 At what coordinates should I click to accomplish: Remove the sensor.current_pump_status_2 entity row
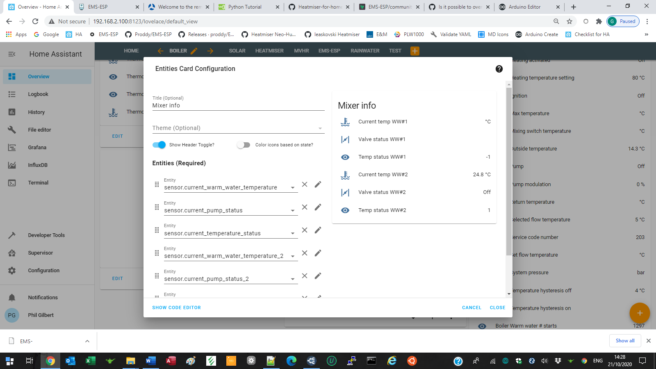pyautogui.click(x=305, y=276)
